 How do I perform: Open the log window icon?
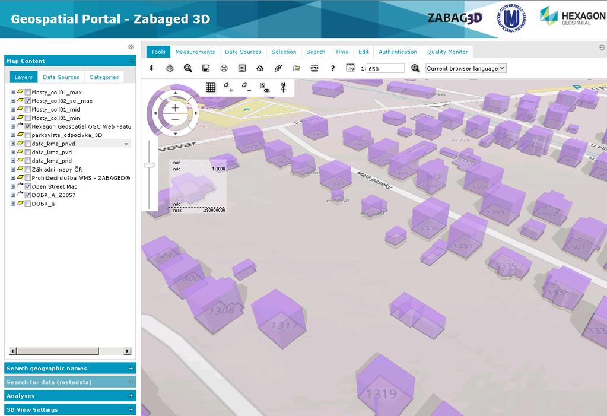tap(350, 68)
